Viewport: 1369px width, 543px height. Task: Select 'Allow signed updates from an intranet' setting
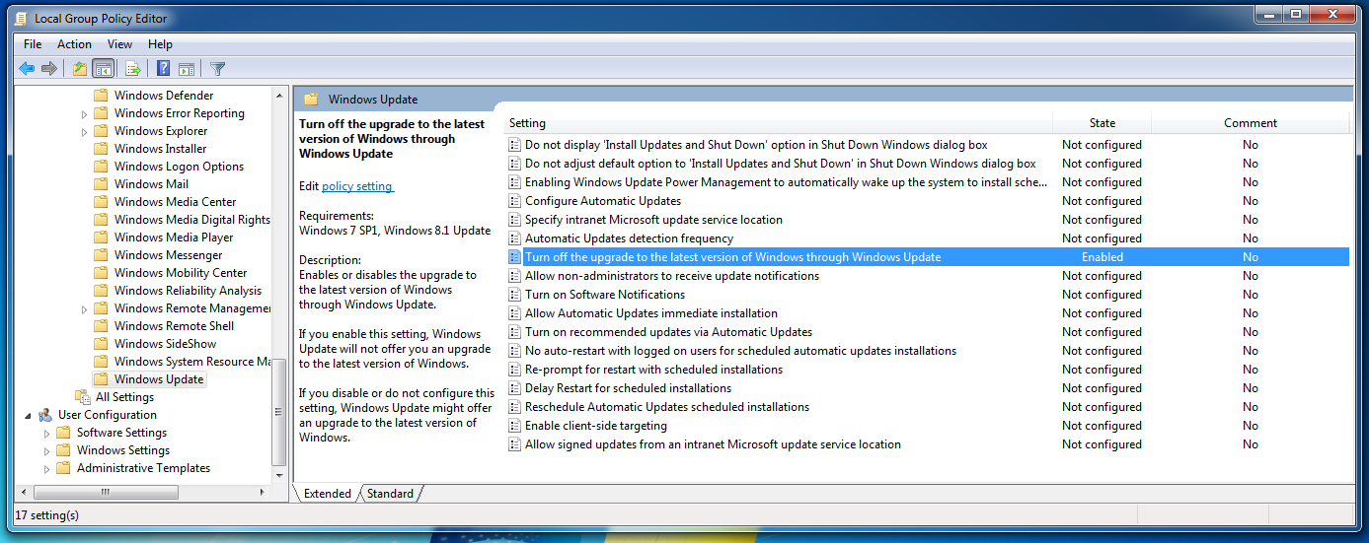tap(713, 444)
